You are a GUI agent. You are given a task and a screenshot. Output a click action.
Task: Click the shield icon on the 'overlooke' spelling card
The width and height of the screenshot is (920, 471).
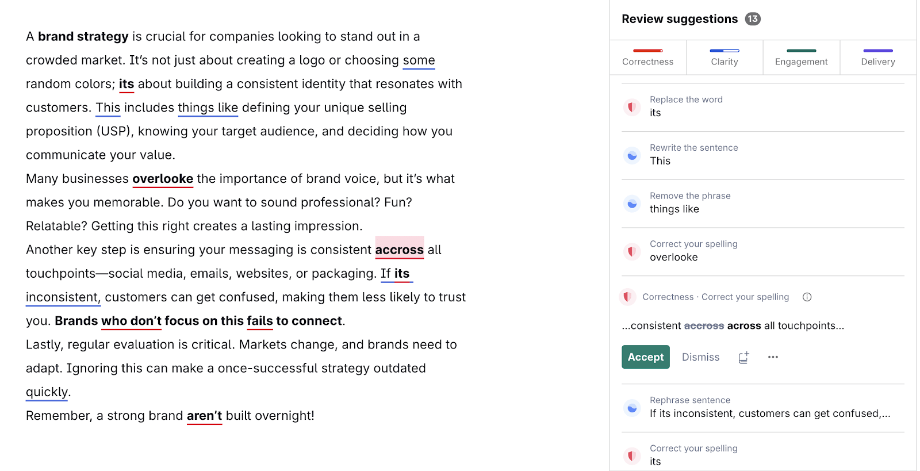[x=632, y=251]
